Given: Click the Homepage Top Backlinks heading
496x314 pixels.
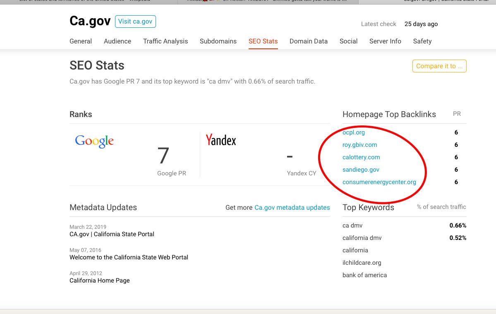Looking at the screenshot, I should [389, 115].
